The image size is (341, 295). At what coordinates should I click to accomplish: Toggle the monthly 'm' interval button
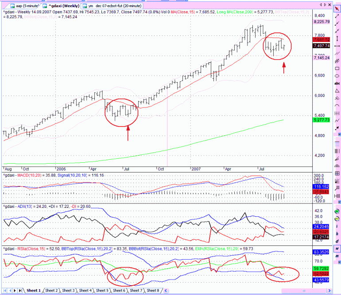[x=337, y=256]
